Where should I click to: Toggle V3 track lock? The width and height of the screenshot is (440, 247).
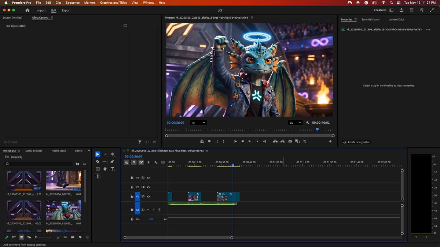click(132, 178)
